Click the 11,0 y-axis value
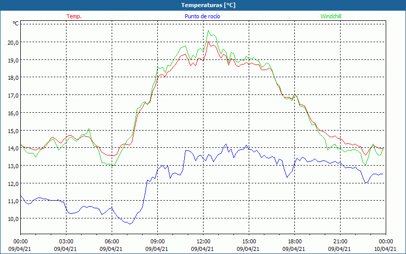The image size is (406, 254). (13, 201)
